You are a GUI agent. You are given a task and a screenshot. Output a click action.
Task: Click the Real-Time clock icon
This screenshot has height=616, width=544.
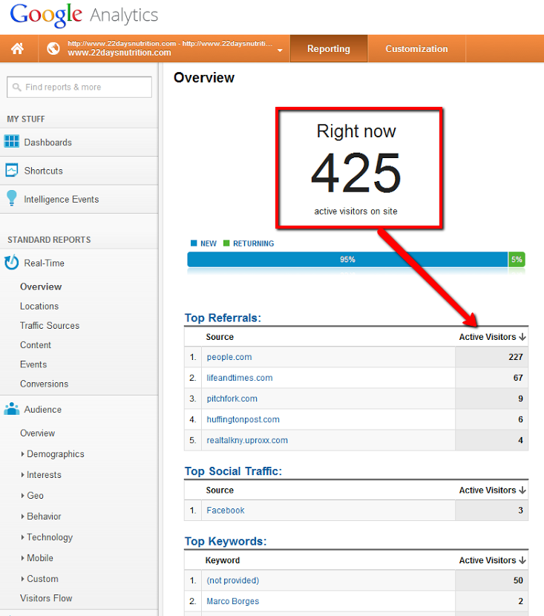click(x=12, y=263)
